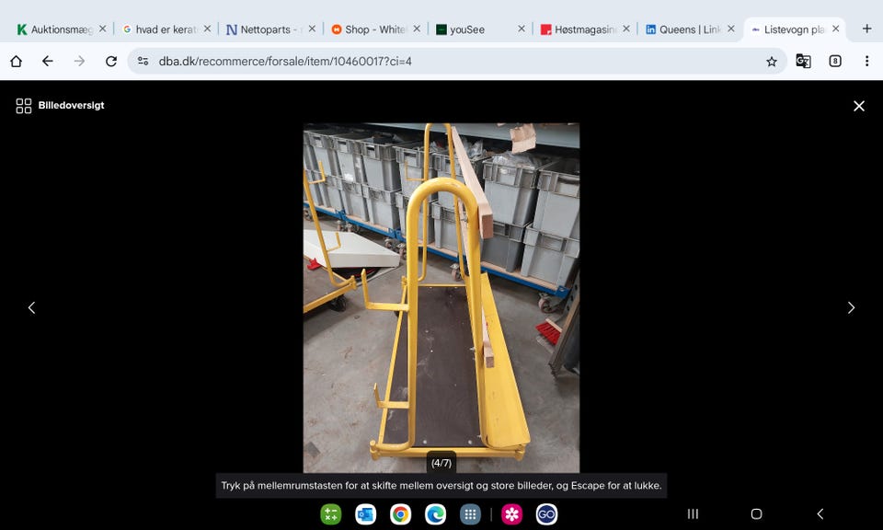
Task: Switch to the Shop - White tab
Action: click(370, 29)
